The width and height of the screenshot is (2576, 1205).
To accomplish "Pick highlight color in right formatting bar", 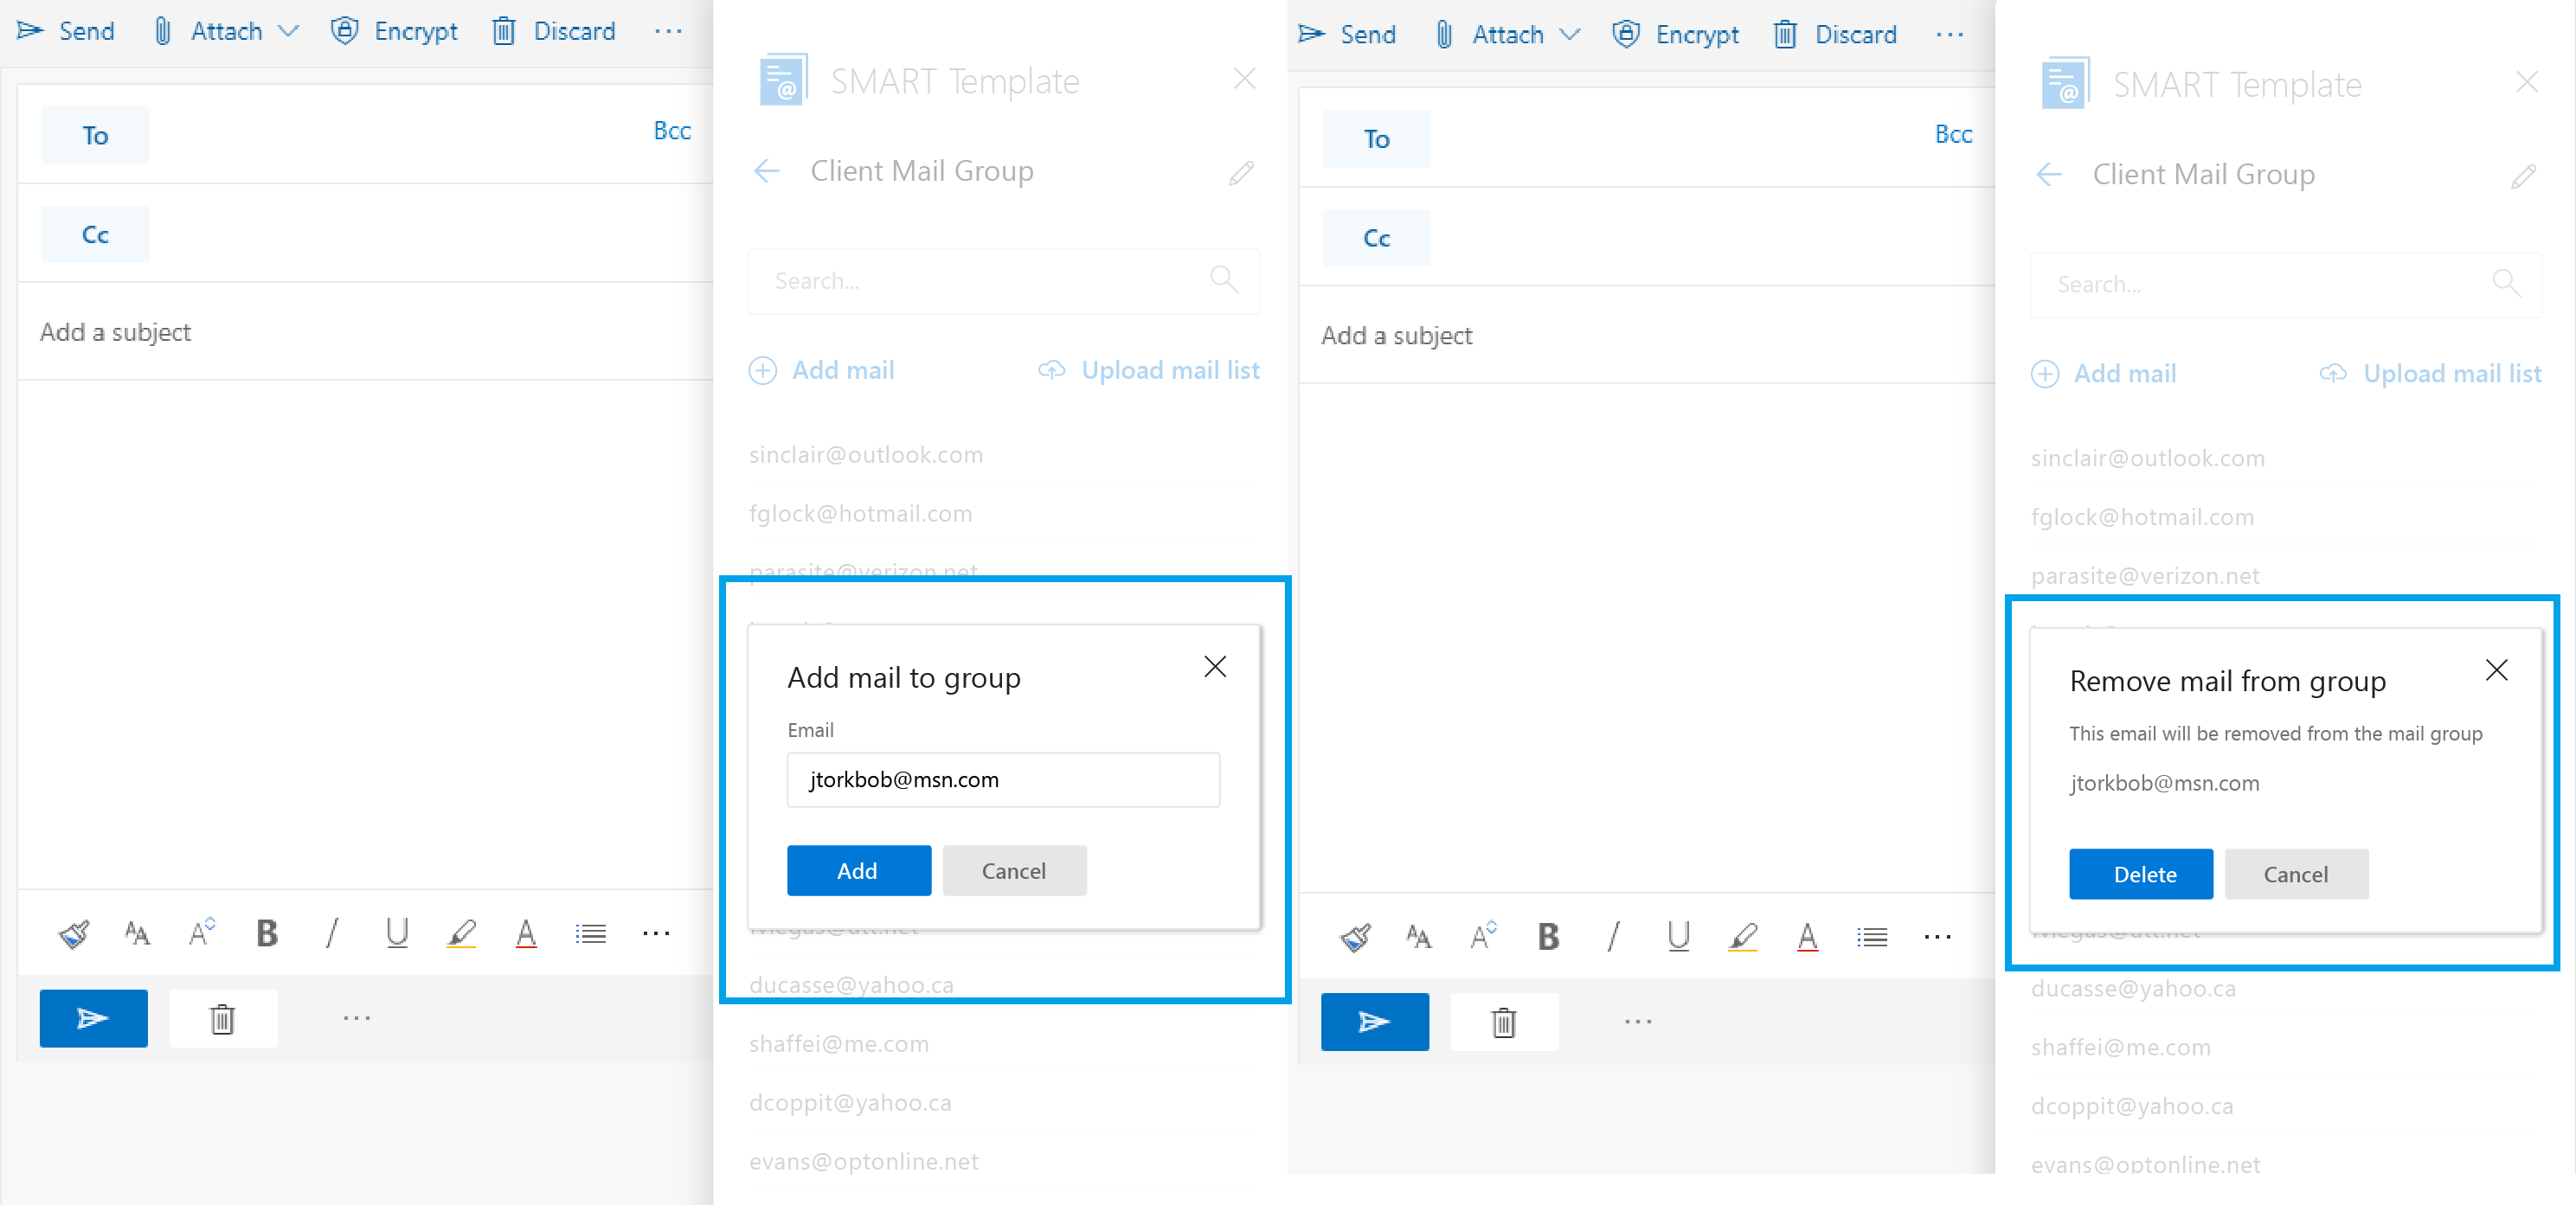I will (x=1742, y=936).
